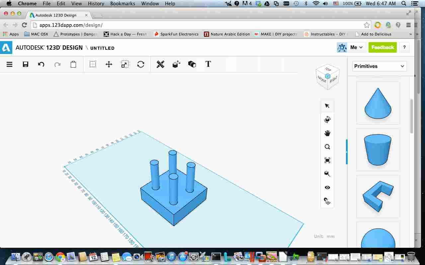Open the File menu in menu bar

pos(46,4)
